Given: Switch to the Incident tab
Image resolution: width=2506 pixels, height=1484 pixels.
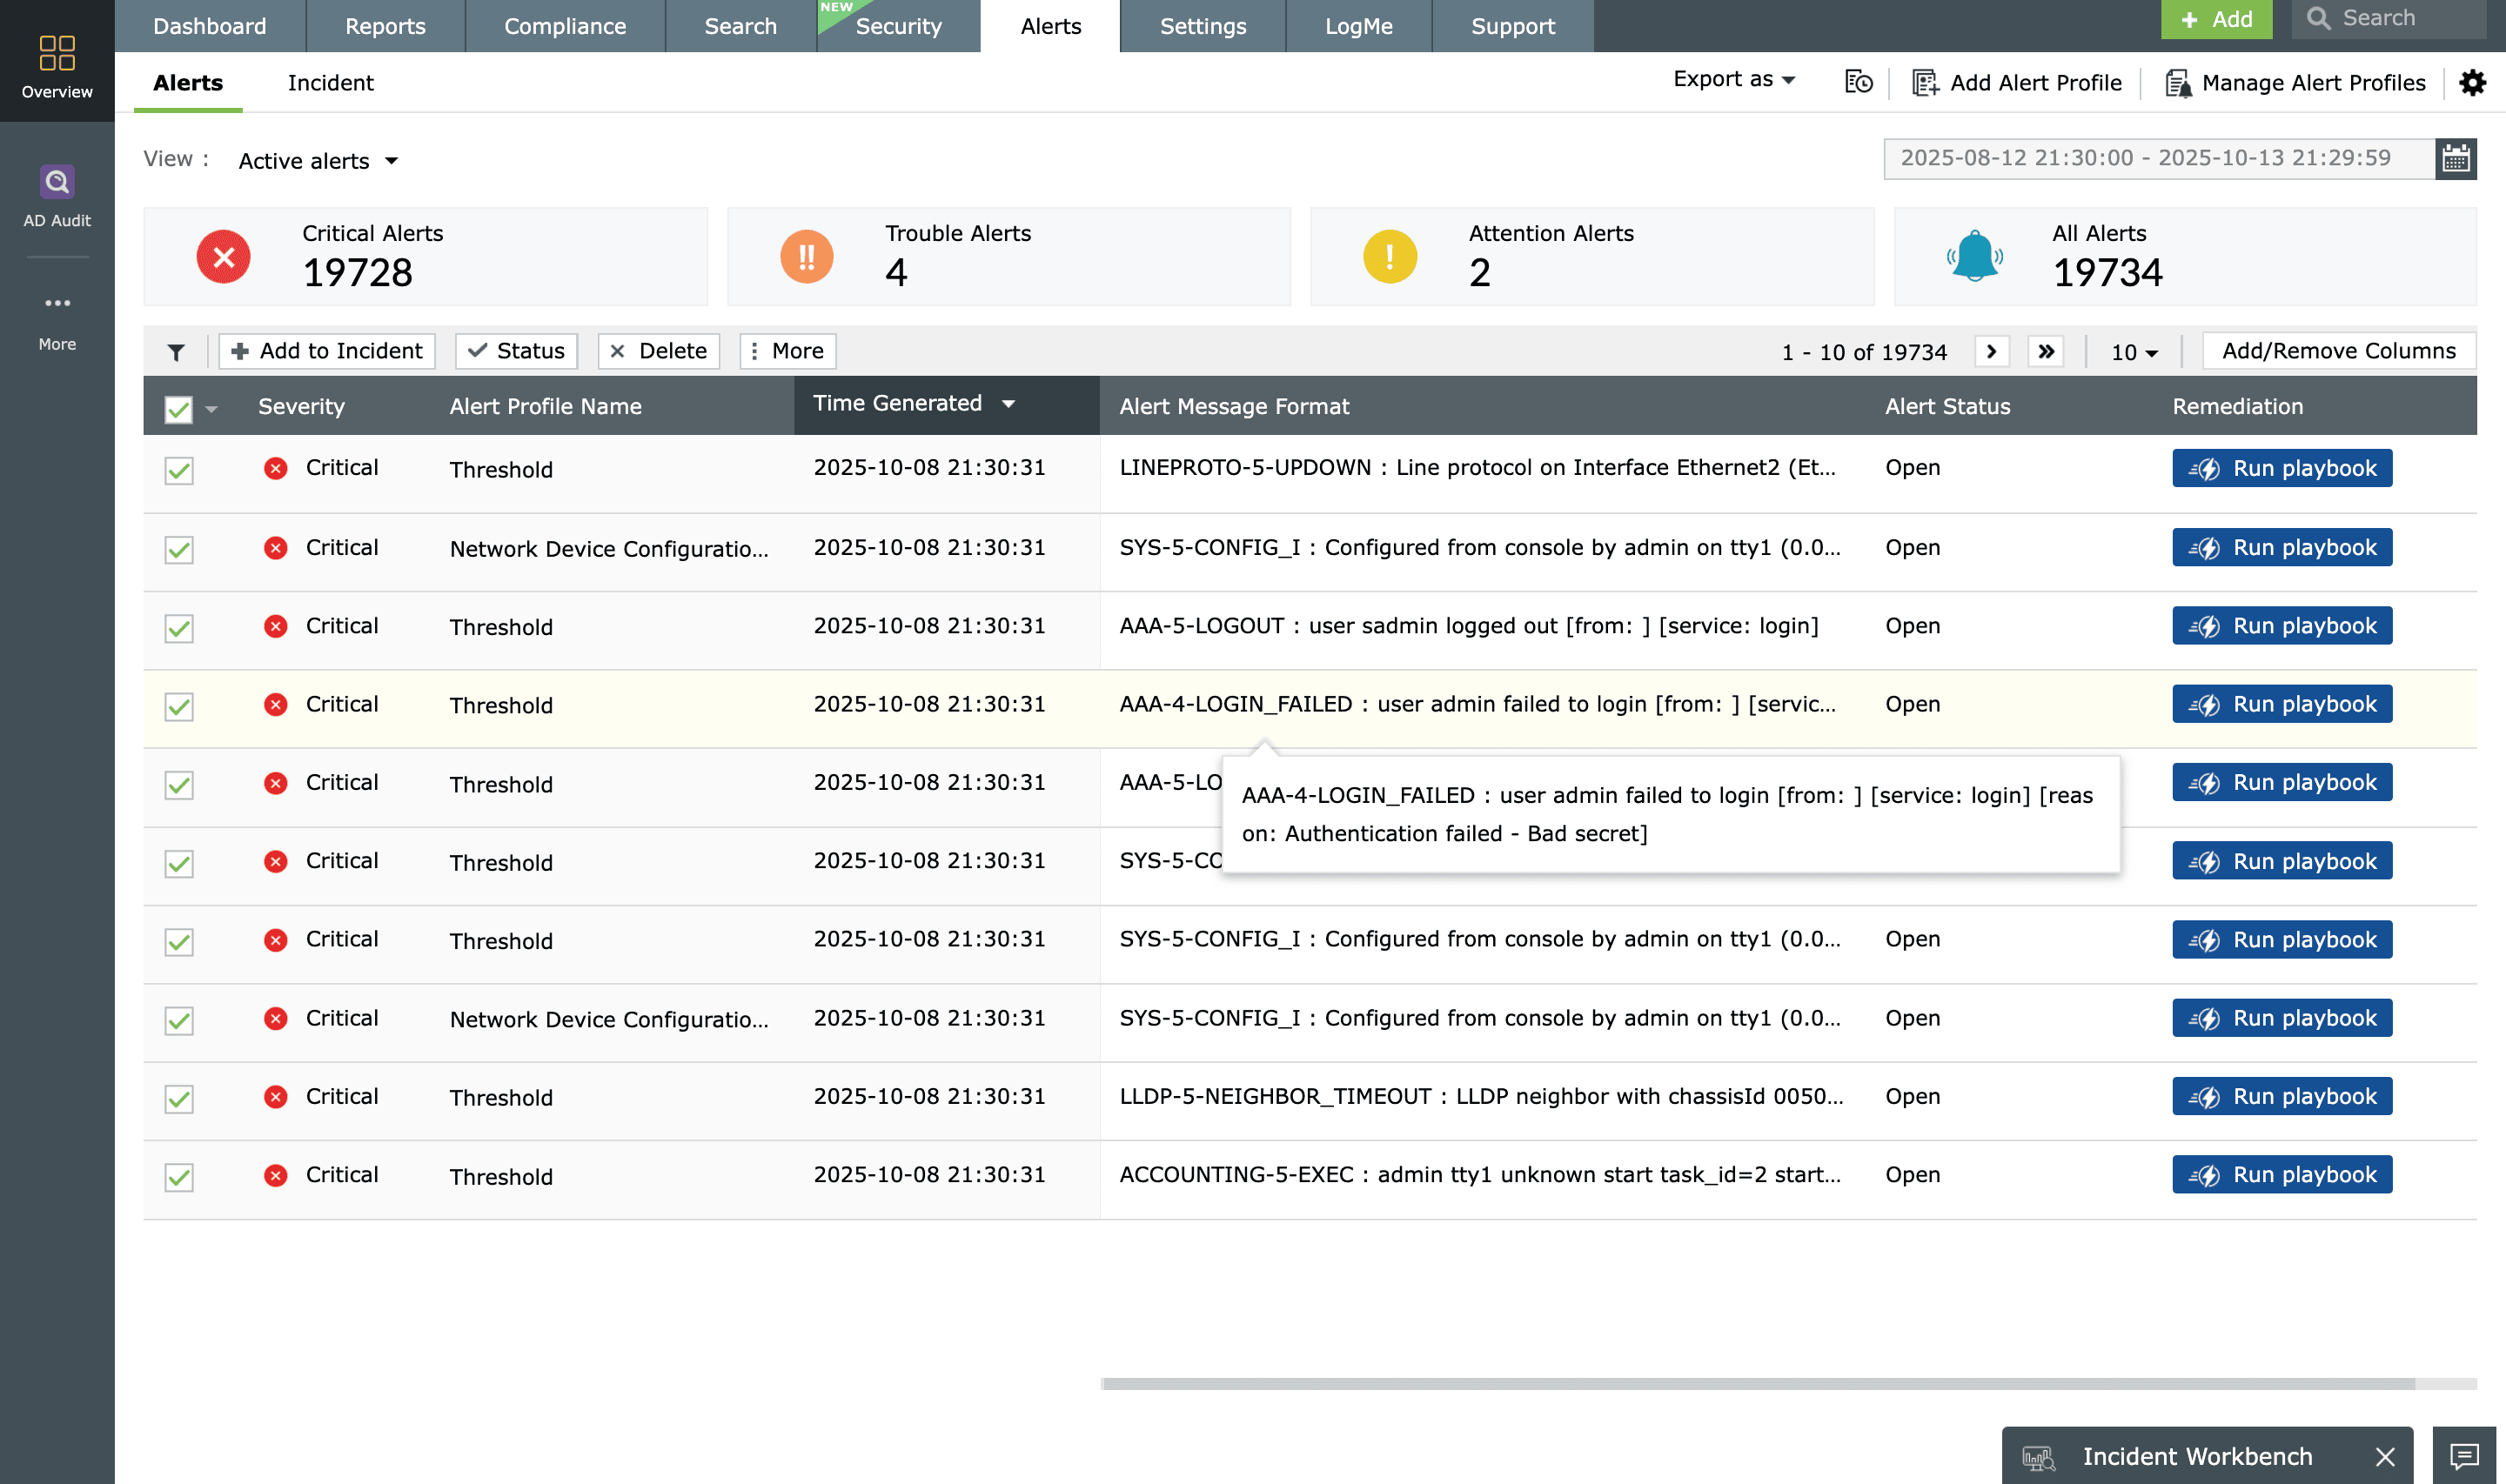Looking at the screenshot, I should [x=330, y=83].
